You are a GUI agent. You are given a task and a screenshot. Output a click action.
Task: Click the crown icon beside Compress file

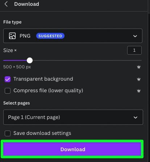pos(139,91)
